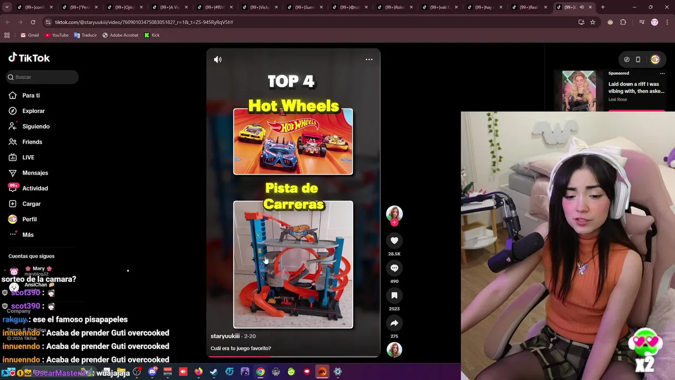This screenshot has height=380, width=675.
Task: Click the circular icon in TikTok top-right
Action: tap(626, 60)
